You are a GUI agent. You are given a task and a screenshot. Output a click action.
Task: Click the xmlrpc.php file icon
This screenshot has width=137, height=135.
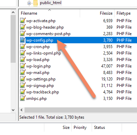(x=23, y=98)
